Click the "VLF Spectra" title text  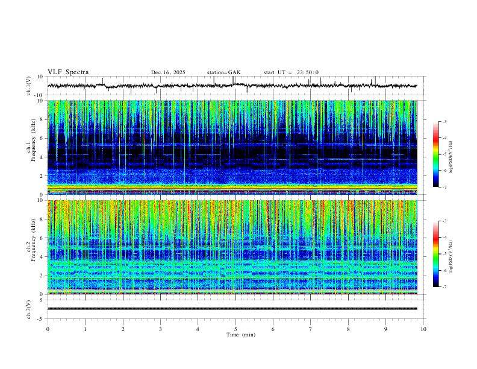tap(68, 72)
